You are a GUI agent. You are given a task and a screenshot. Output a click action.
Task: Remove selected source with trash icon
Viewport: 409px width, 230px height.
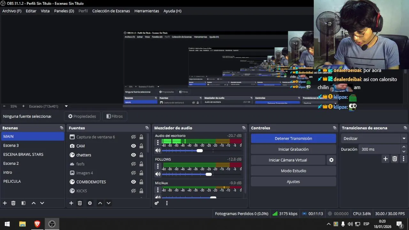tap(80, 203)
